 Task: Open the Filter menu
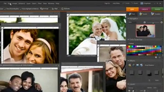click(40, 4)
